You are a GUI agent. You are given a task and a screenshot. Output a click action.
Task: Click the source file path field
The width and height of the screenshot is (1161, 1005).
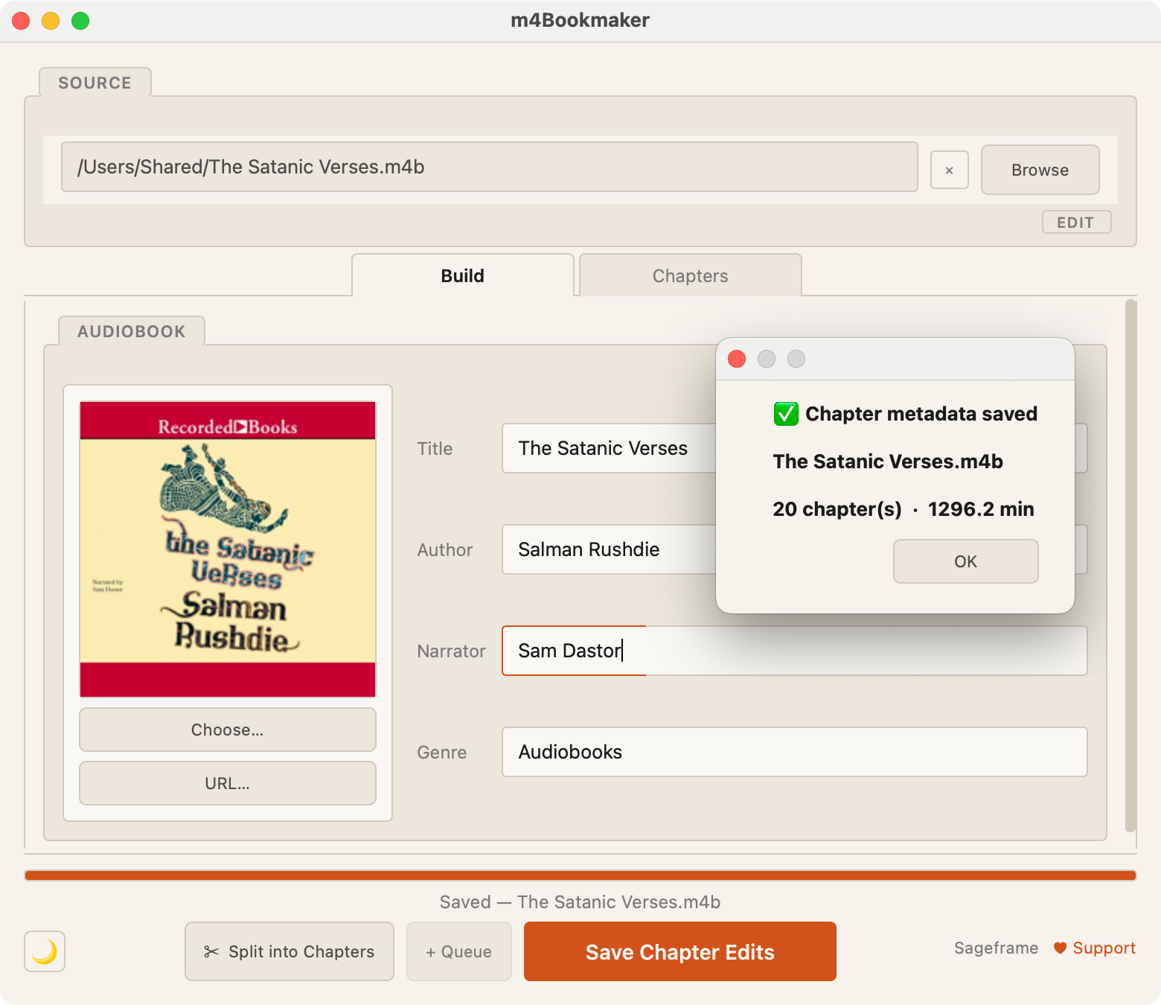point(489,167)
